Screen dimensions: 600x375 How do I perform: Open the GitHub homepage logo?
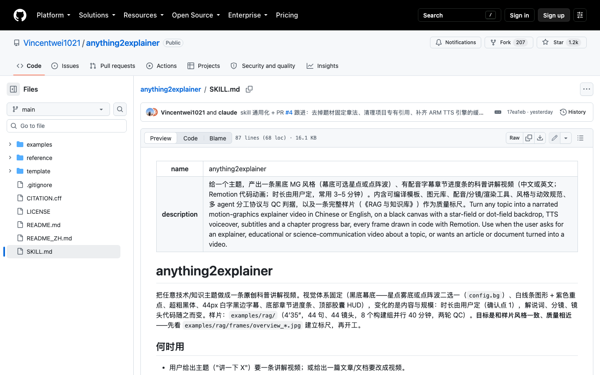pyautogui.click(x=20, y=15)
